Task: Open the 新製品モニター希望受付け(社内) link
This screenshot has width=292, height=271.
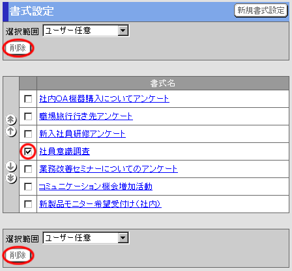Action: [100, 204]
